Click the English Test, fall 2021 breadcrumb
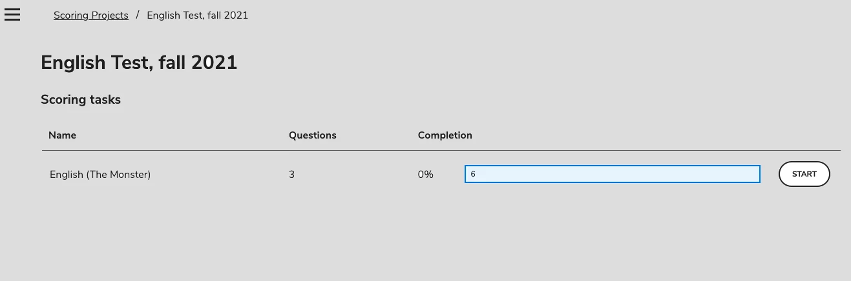 pyautogui.click(x=197, y=15)
